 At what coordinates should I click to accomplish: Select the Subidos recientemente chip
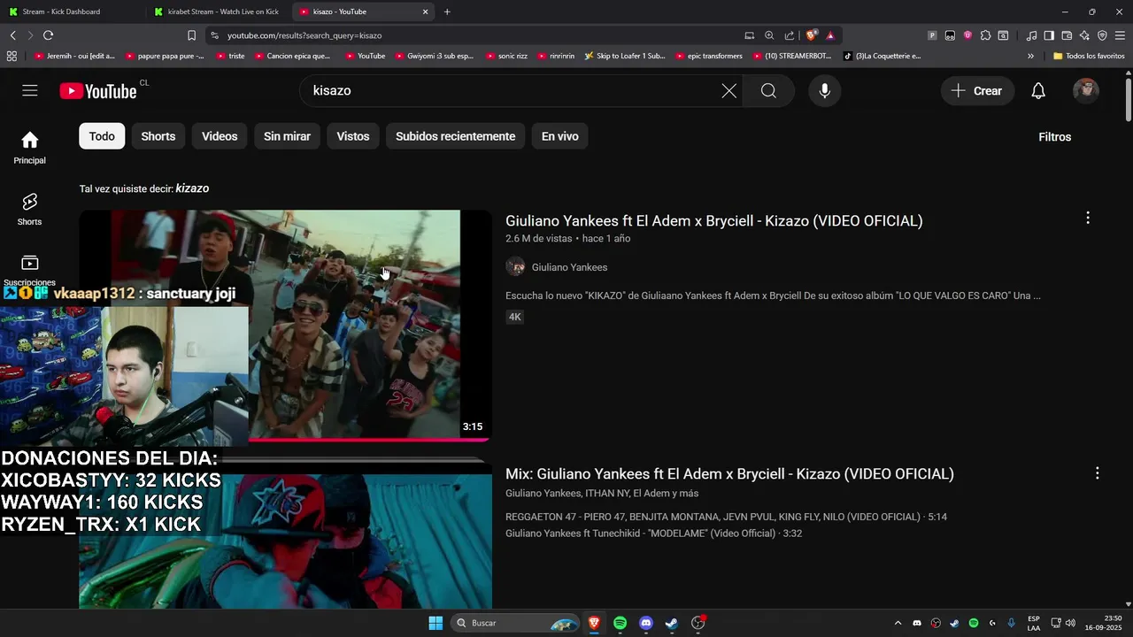(455, 136)
